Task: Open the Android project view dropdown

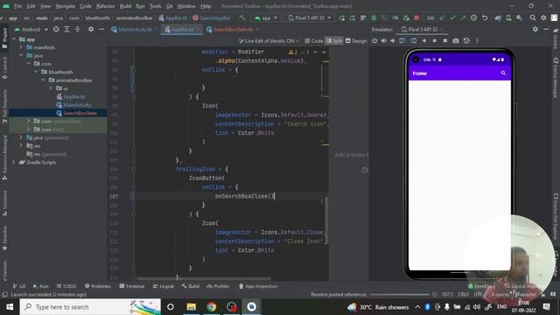Action: [31, 29]
